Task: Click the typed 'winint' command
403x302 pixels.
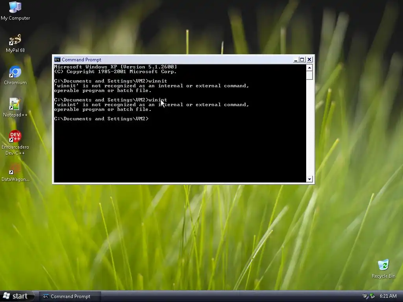Action: point(158,100)
